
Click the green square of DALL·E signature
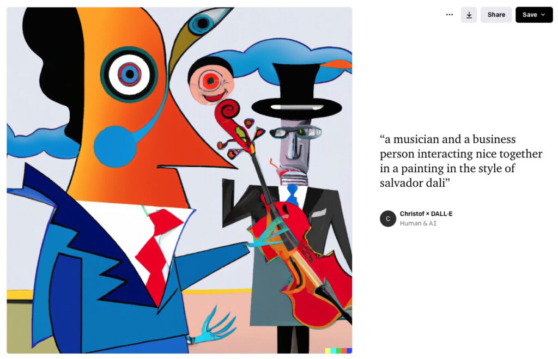[x=338, y=350]
